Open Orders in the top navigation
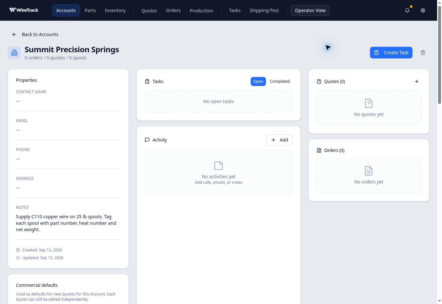Image resolution: width=442 pixels, height=304 pixels. 173,11
